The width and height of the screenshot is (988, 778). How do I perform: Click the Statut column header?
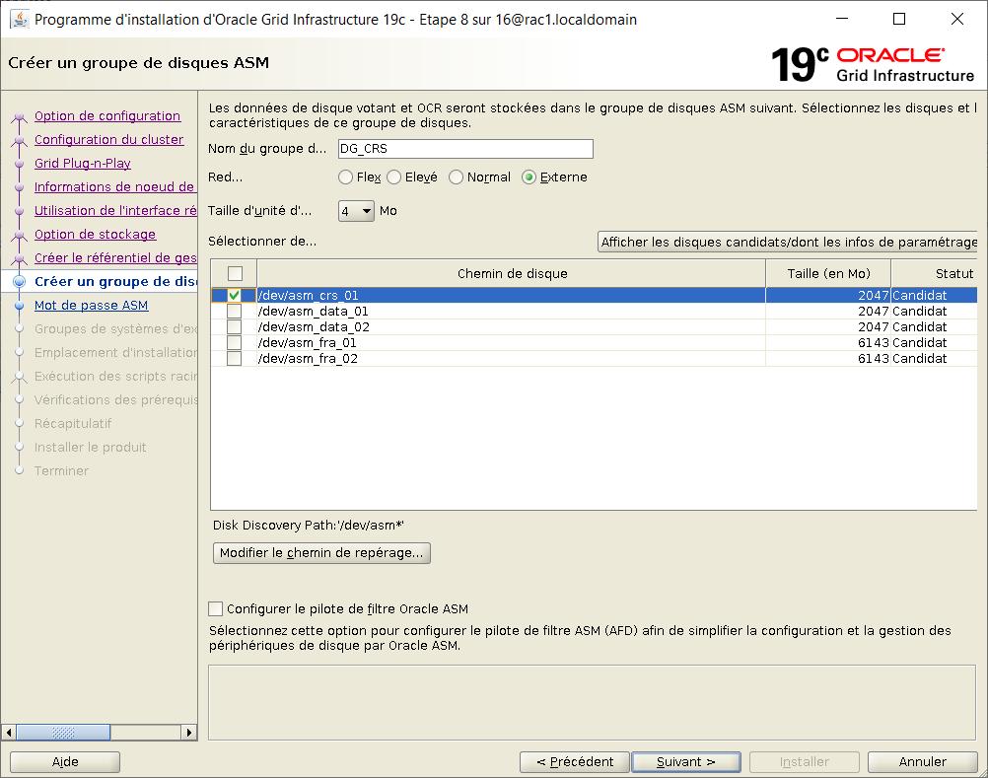[935, 273]
